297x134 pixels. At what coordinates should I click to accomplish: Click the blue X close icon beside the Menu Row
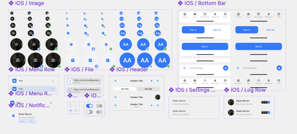tap(51, 103)
